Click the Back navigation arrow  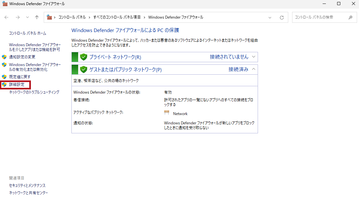6,17
